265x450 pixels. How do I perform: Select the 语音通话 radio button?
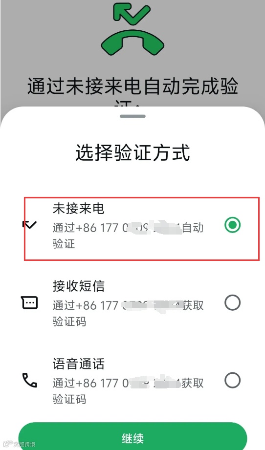[x=232, y=380]
